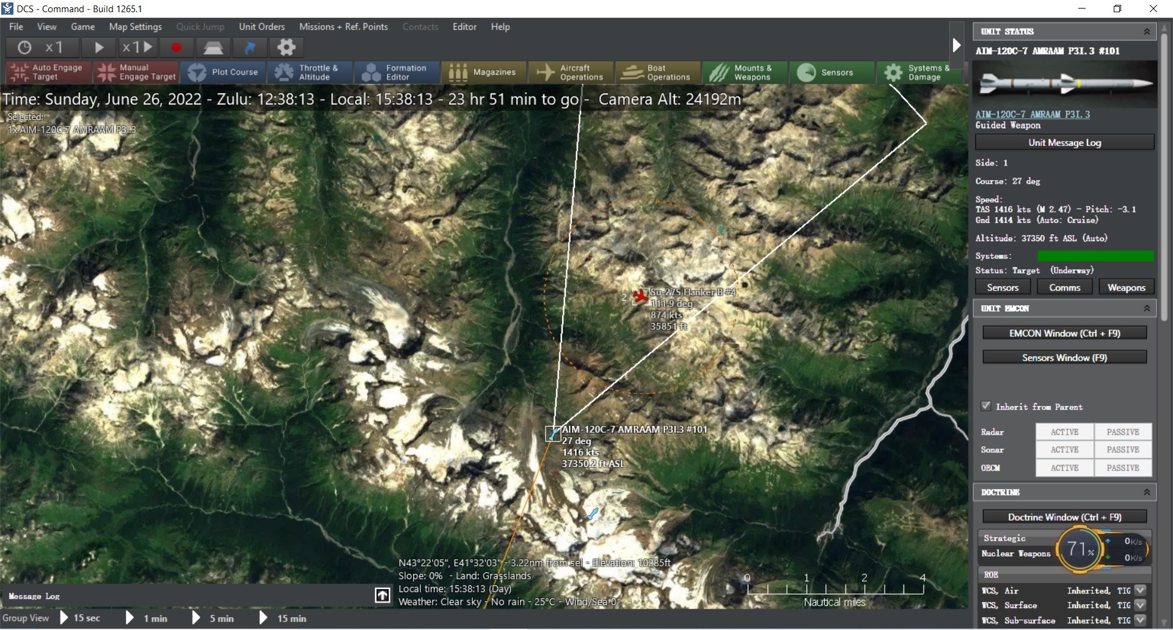Open the EMCON Window (Ctrl + F9)
This screenshot has width=1173, height=630.
pos(1064,333)
